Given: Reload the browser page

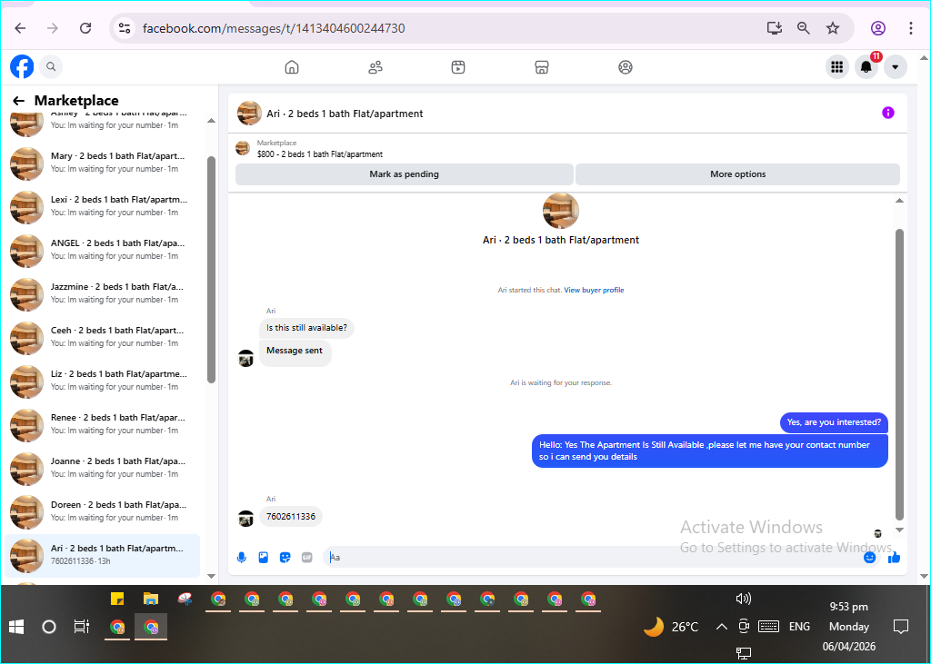Looking at the screenshot, I should click(x=85, y=28).
